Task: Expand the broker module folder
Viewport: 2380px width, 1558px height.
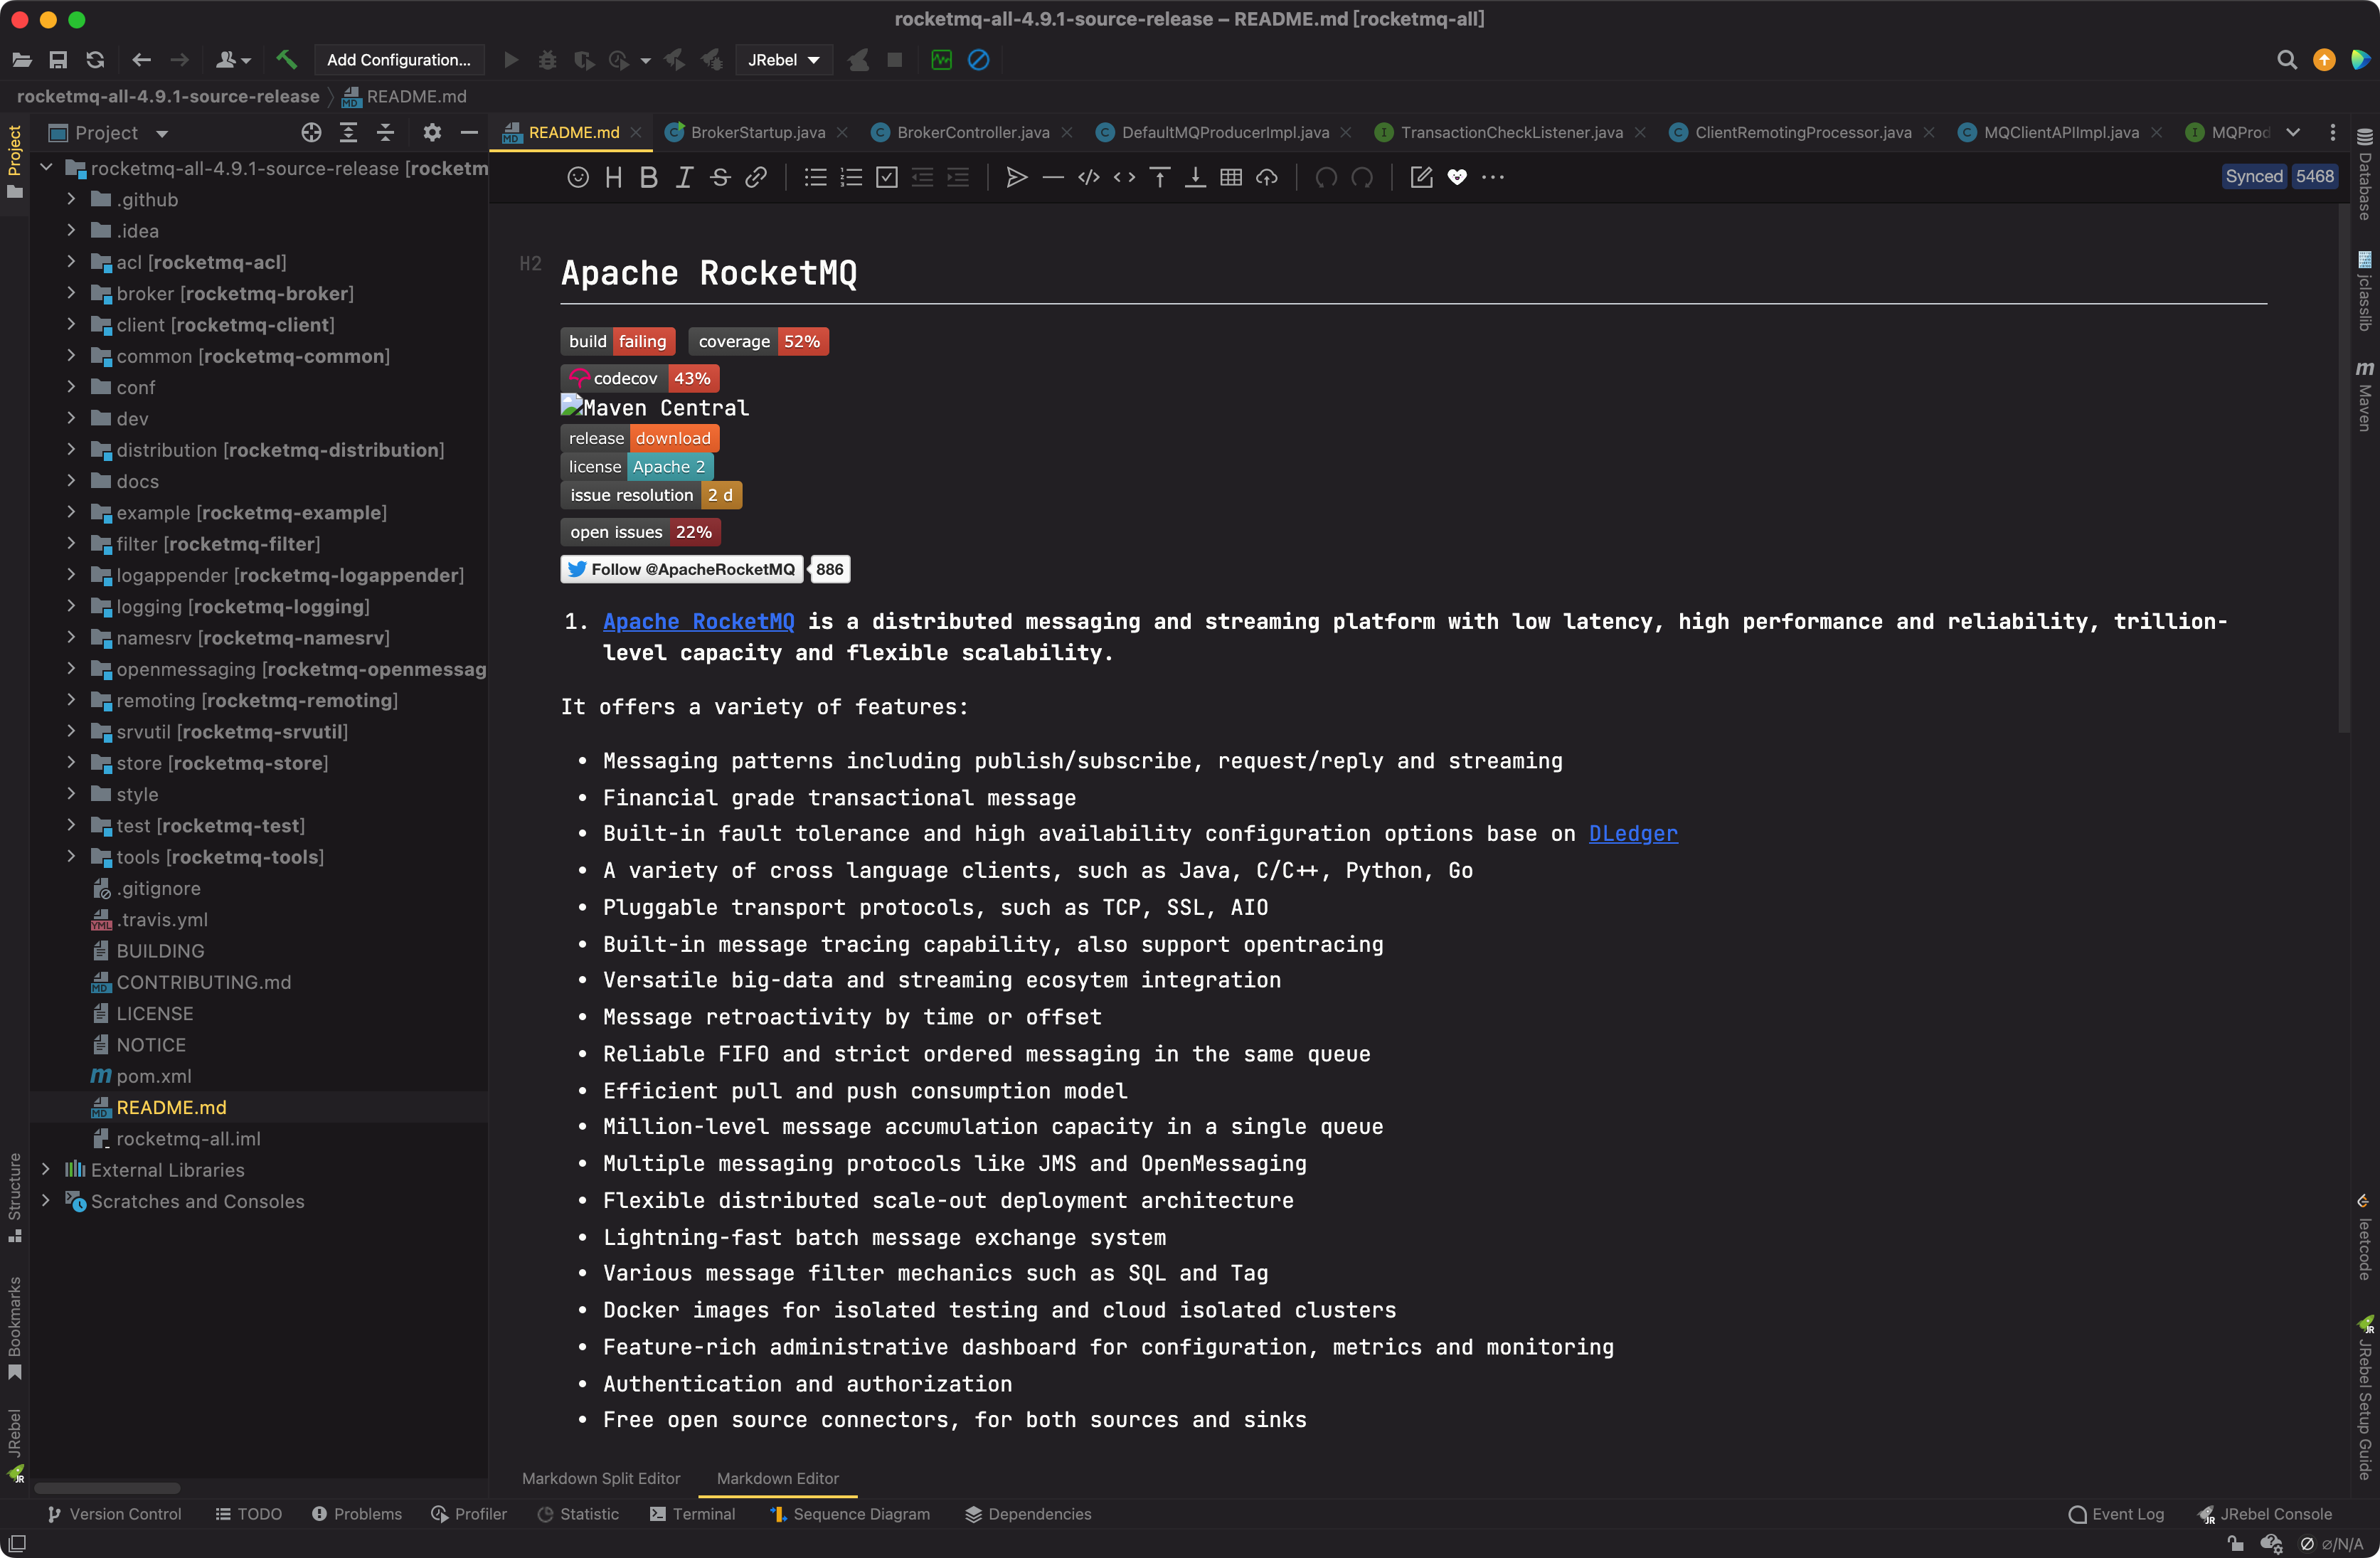Action: tap(71, 293)
